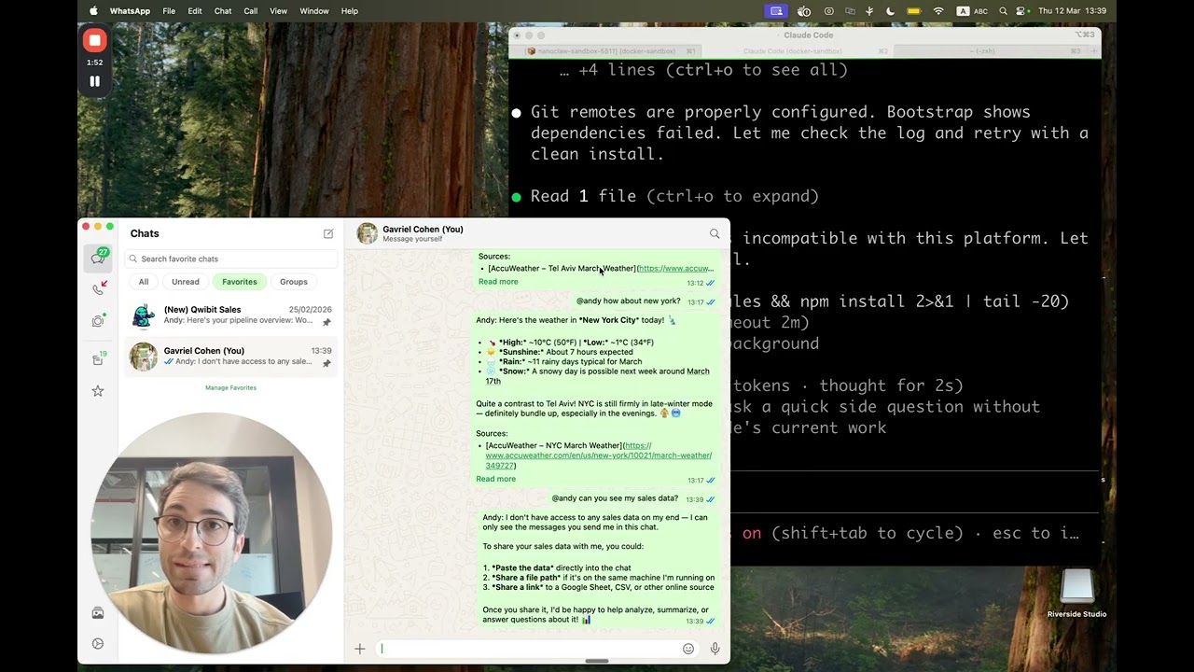Click the pin icon on Gavriel Cohen chat

click(x=326, y=363)
